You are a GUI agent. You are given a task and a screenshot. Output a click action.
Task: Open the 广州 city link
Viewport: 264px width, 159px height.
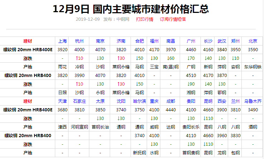pyautogui.click(x=191, y=41)
